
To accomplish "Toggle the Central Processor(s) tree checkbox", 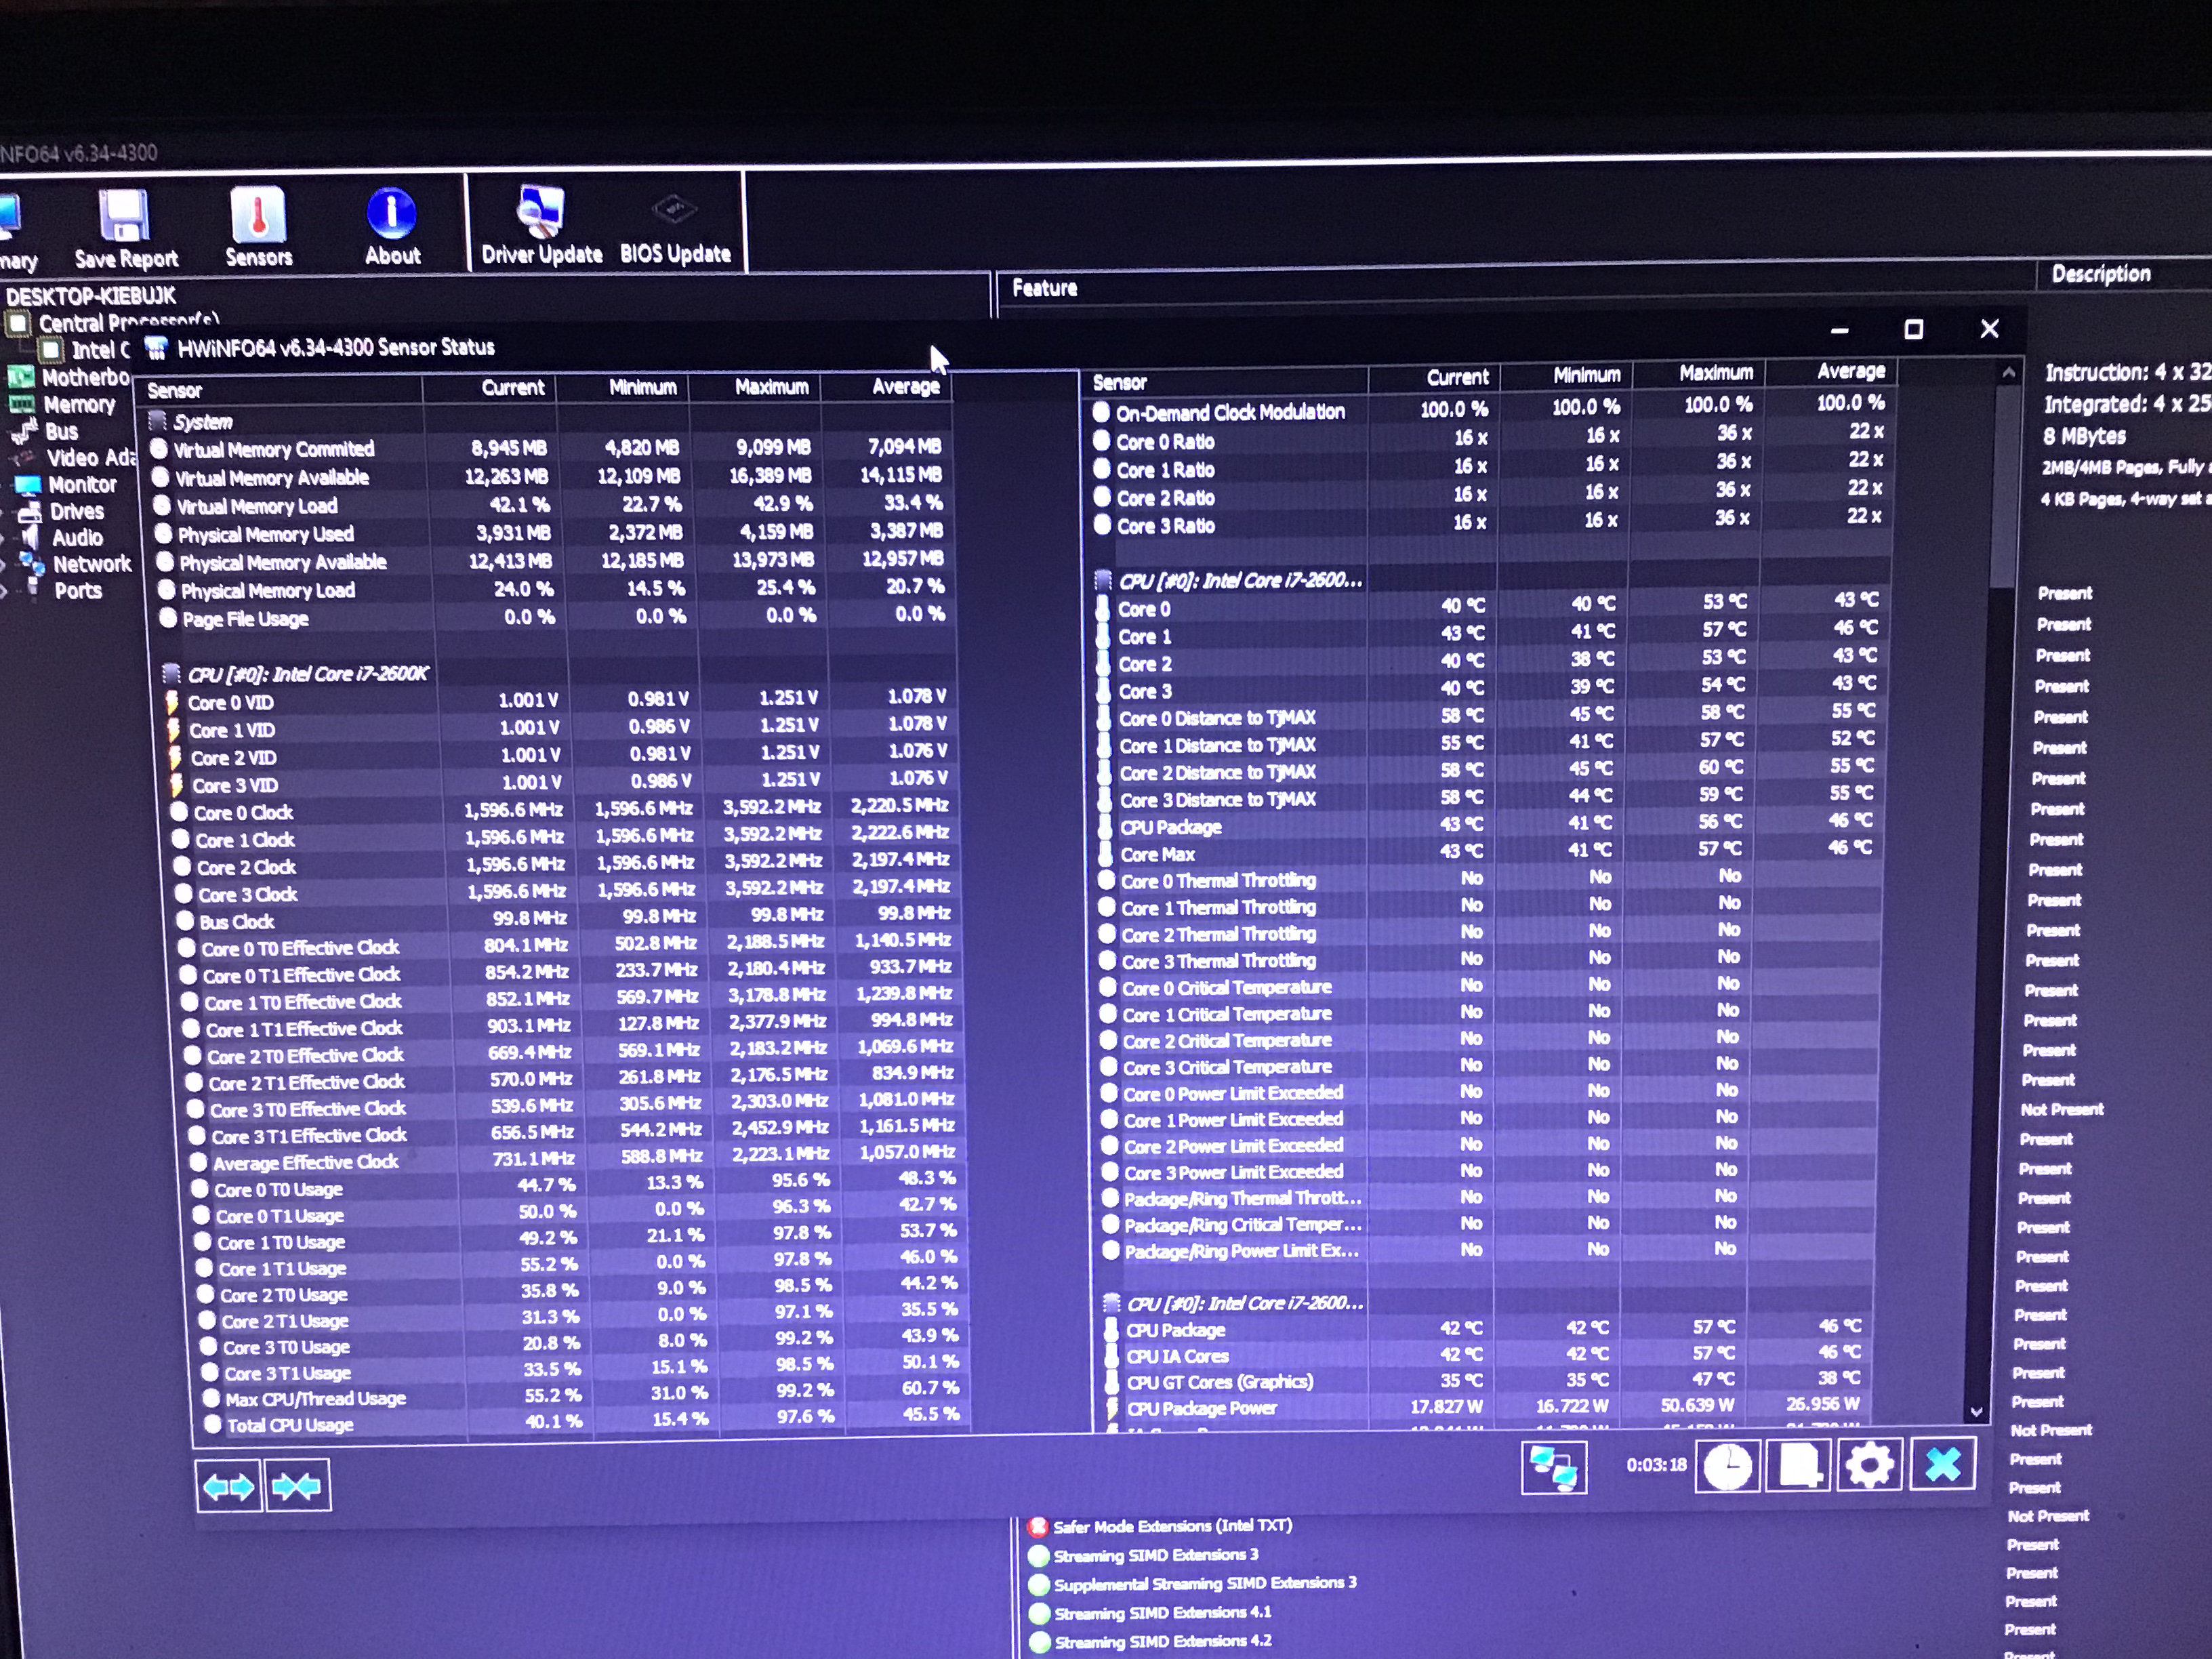I will (18, 322).
